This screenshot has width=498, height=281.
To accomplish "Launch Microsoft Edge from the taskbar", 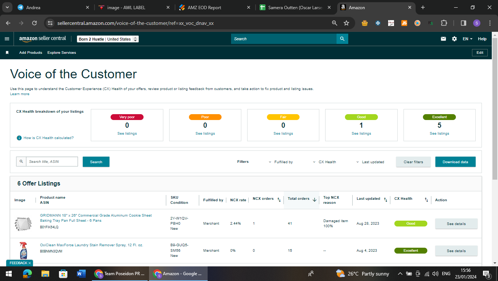I will click(27, 274).
